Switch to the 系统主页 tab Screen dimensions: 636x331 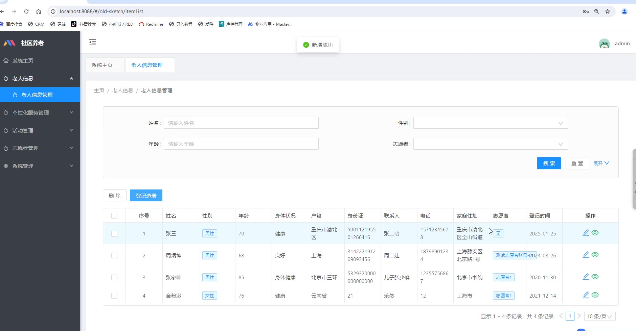[102, 65]
